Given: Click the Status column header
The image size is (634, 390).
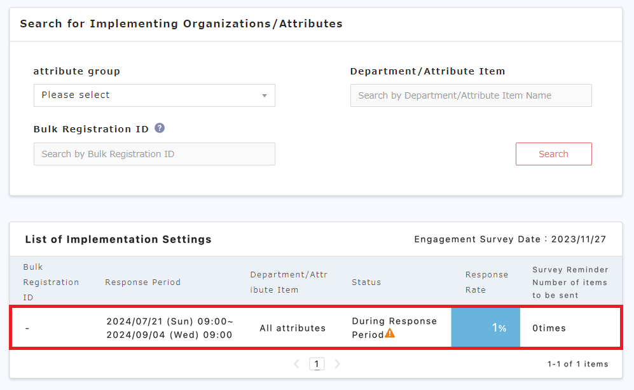Looking at the screenshot, I should [x=366, y=282].
